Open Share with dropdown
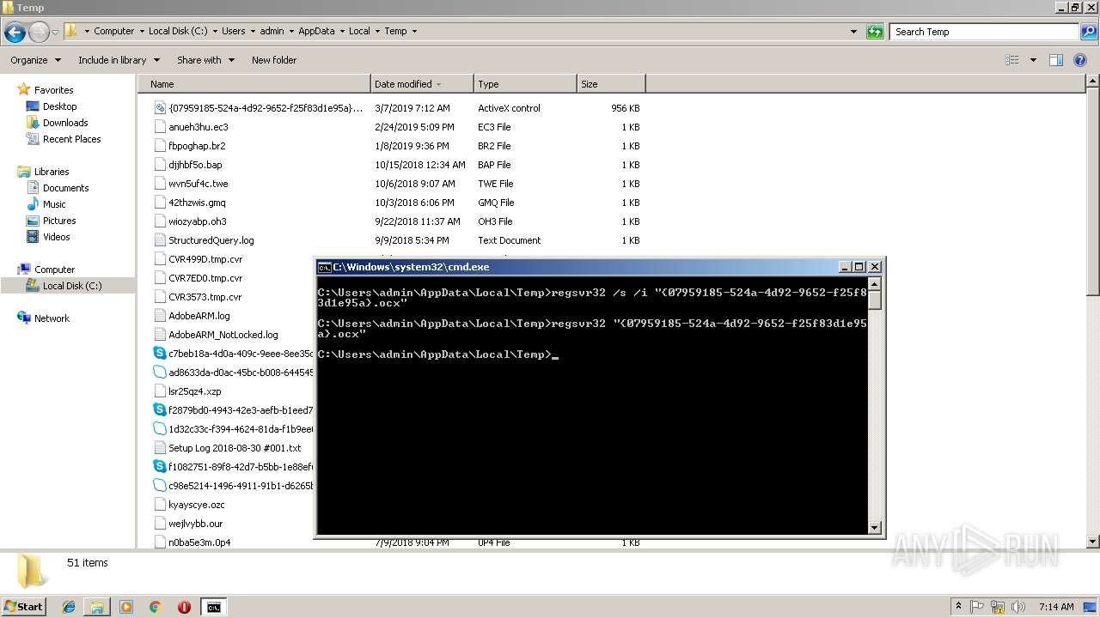Image resolution: width=1100 pixels, height=618 pixels. pos(205,60)
